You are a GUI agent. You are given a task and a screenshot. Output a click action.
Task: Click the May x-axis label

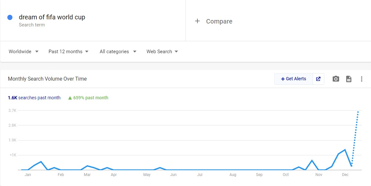147,175
